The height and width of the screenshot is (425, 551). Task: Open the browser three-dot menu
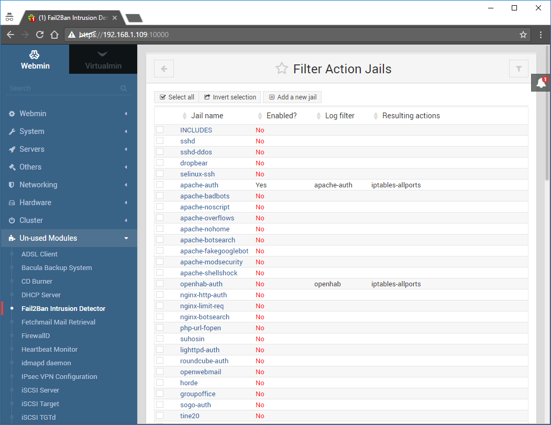pyautogui.click(x=541, y=35)
